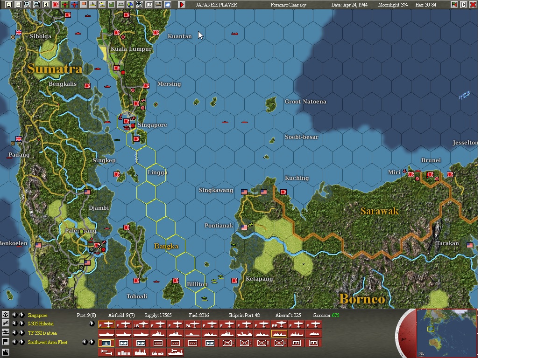Go to previous base before Singapore
The image size is (538, 358).
pyautogui.click(x=15, y=315)
